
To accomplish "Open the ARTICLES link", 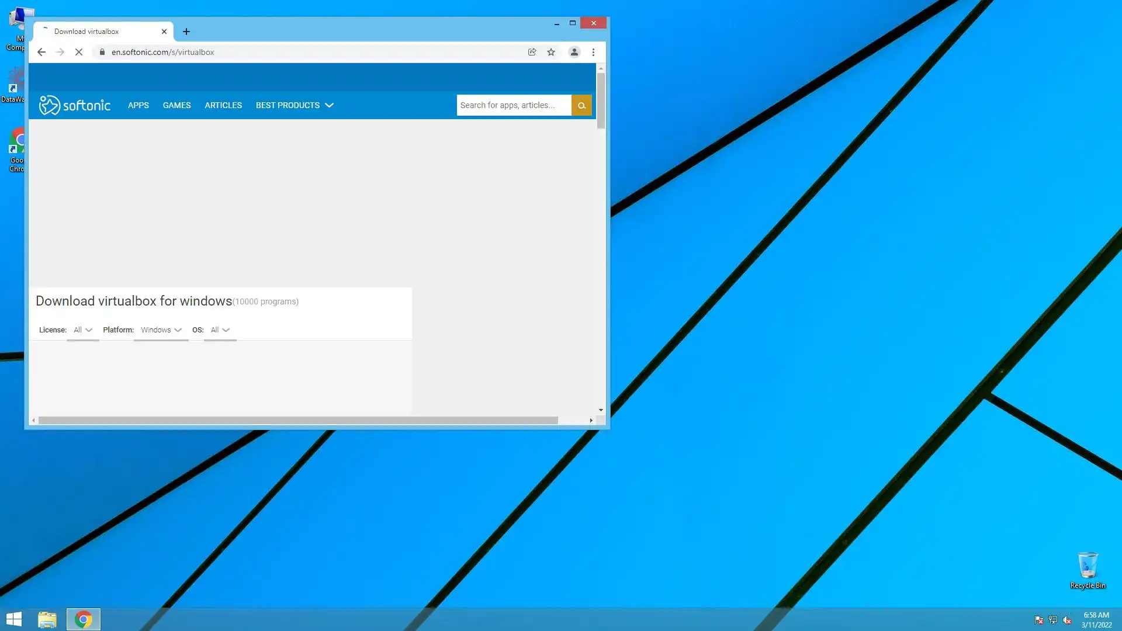I will 223,105.
